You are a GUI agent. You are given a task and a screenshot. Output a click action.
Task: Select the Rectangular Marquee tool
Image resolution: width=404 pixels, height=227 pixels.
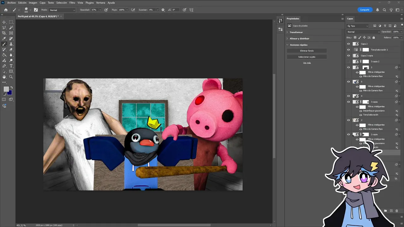pyautogui.click(x=11, y=22)
